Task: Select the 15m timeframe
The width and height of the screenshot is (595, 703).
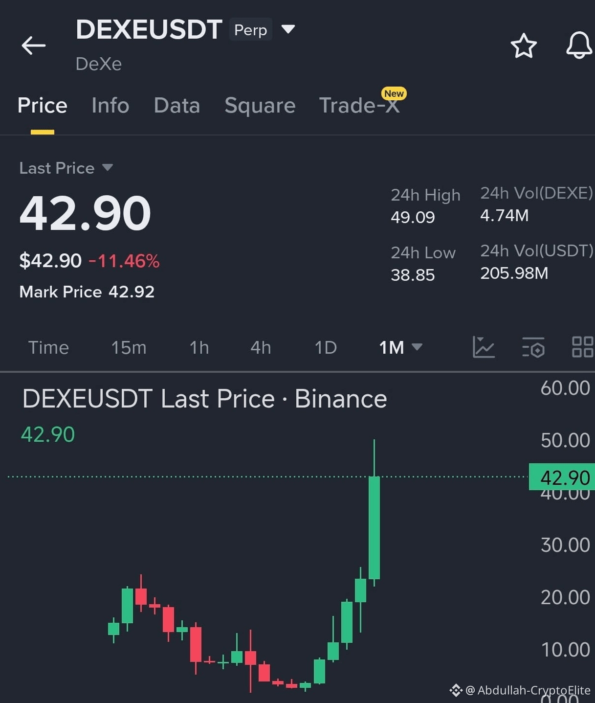Action: (129, 347)
